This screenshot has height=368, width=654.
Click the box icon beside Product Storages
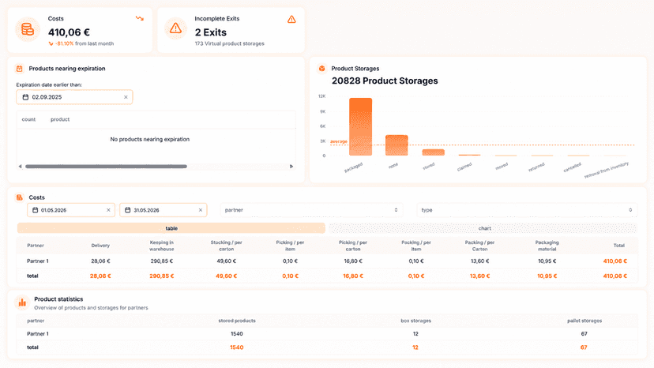point(321,69)
